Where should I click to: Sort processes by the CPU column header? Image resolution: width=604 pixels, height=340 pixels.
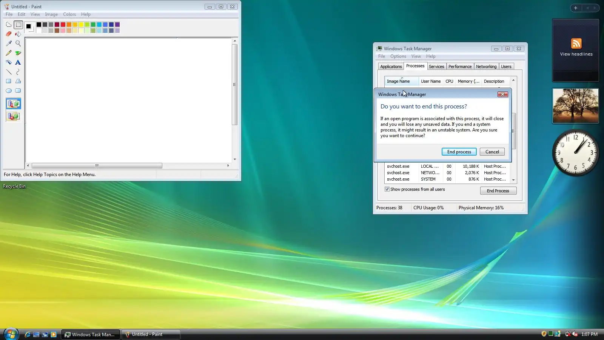tap(449, 81)
